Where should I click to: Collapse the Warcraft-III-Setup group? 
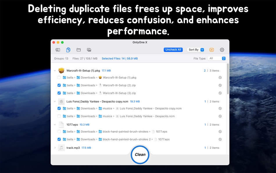[55, 70]
